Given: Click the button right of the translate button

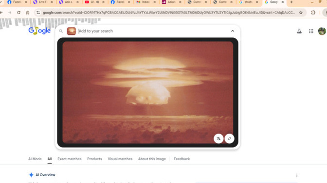Looking at the screenshot, I should click(229, 138).
